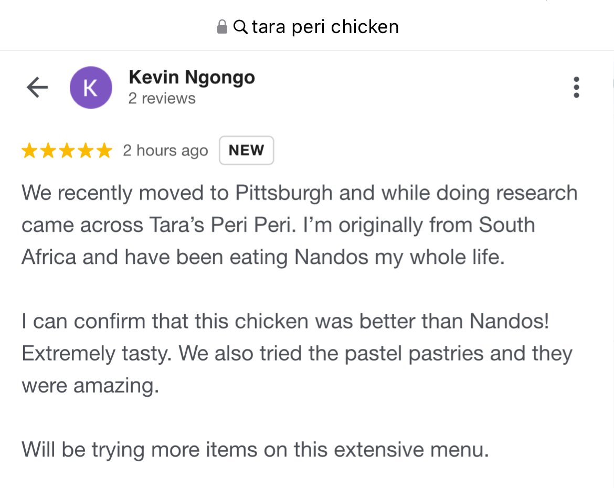Focus the "tara peri chicken" search field
The image size is (614, 488).
point(325,27)
